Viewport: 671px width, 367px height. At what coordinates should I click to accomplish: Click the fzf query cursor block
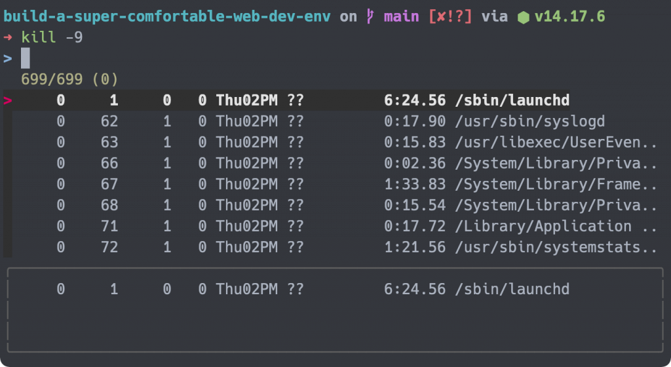[26, 58]
